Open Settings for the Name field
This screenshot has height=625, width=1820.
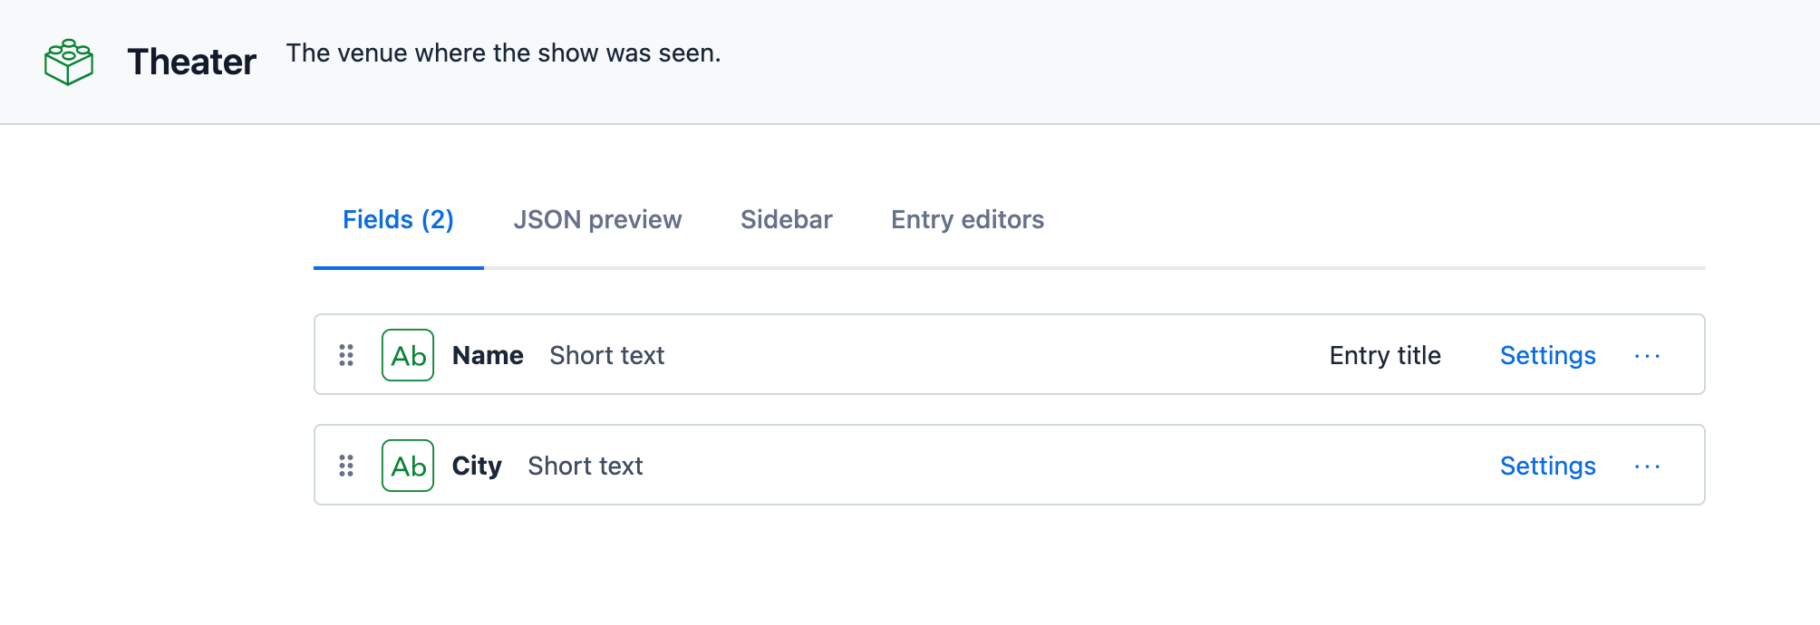click(1547, 355)
